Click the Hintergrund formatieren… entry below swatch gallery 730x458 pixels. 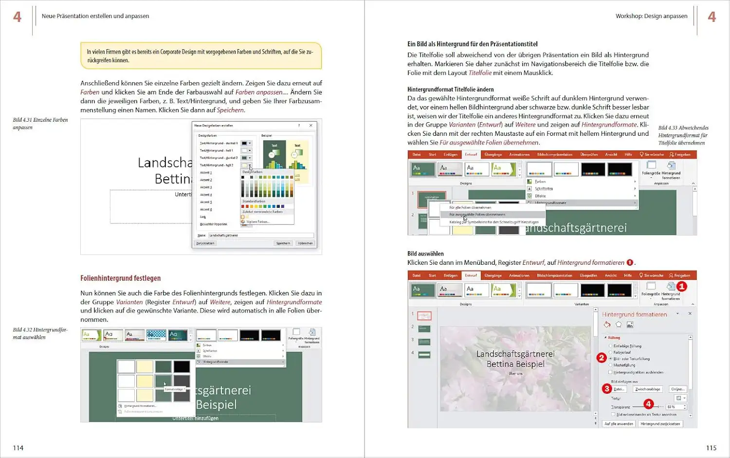[140, 406]
